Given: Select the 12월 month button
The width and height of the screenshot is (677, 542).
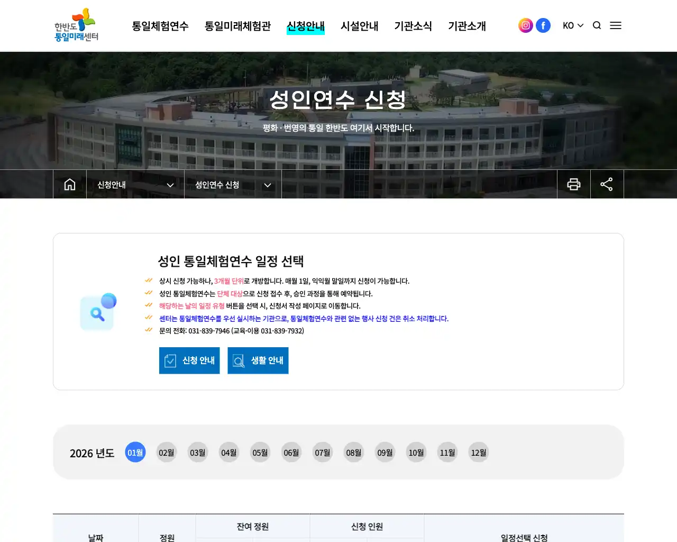Looking at the screenshot, I should coord(478,452).
